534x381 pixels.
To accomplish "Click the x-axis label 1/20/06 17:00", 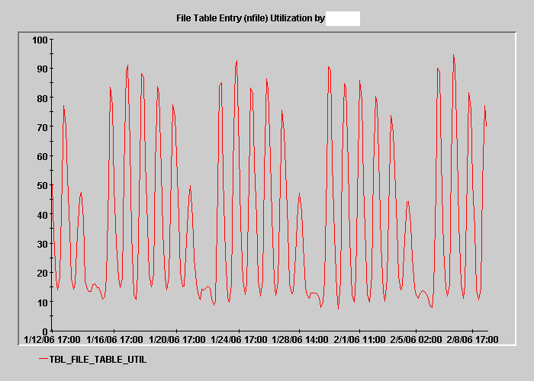I will coord(177,340).
